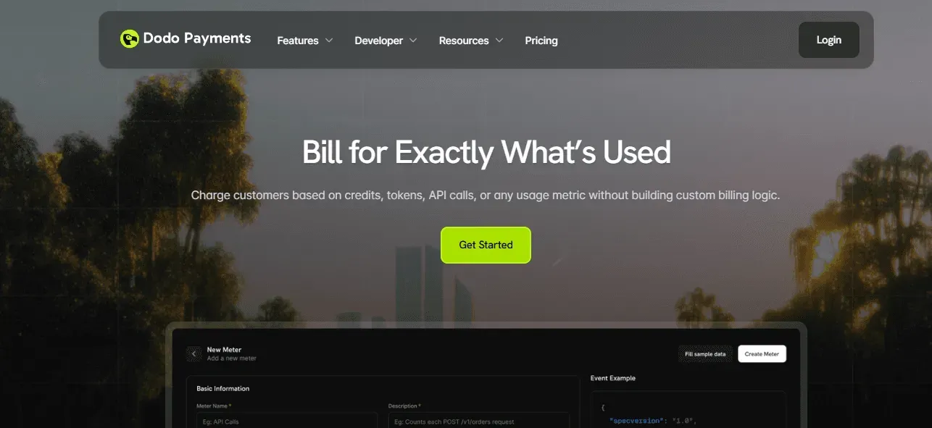This screenshot has width=932, height=428.
Task: Click the chevron next to Developer
Action: [x=413, y=41]
